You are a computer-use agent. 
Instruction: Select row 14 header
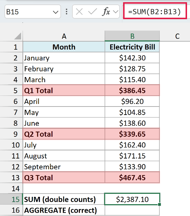point(11,188)
